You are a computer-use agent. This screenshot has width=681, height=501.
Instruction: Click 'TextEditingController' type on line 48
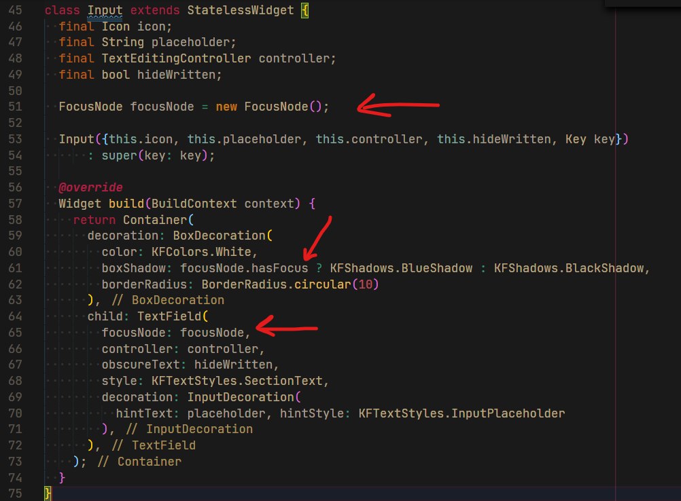point(176,58)
